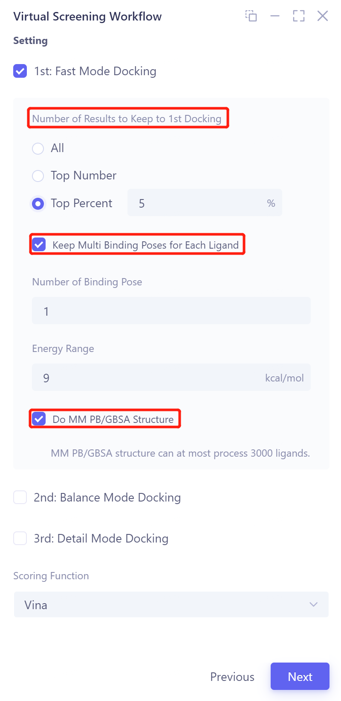Open the Scoring Function dropdown
The height and width of the screenshot is (701, 341).
coord(171,604)
